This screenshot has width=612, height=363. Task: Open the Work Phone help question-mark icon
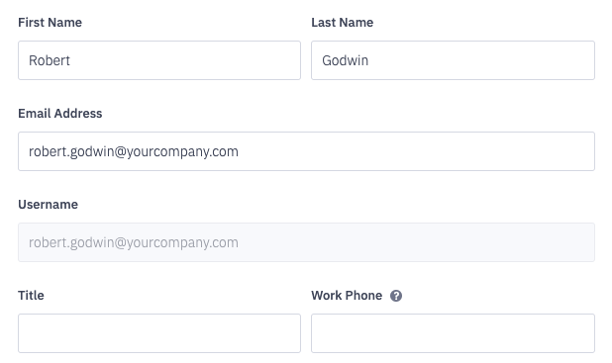coord(396,296)
